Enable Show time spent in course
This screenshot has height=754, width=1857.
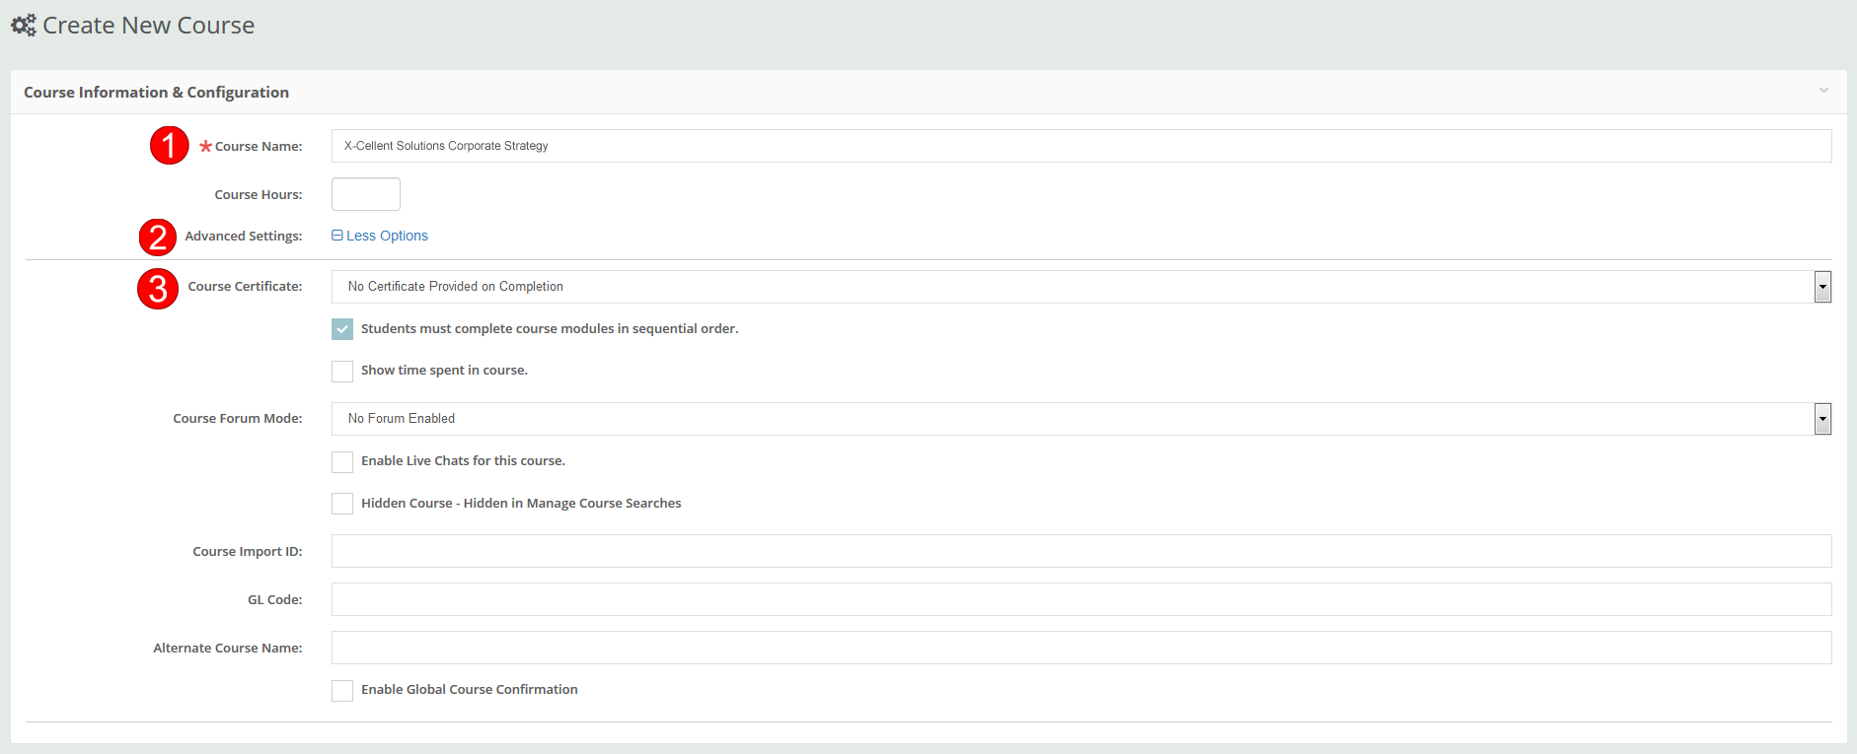(342, 372)
